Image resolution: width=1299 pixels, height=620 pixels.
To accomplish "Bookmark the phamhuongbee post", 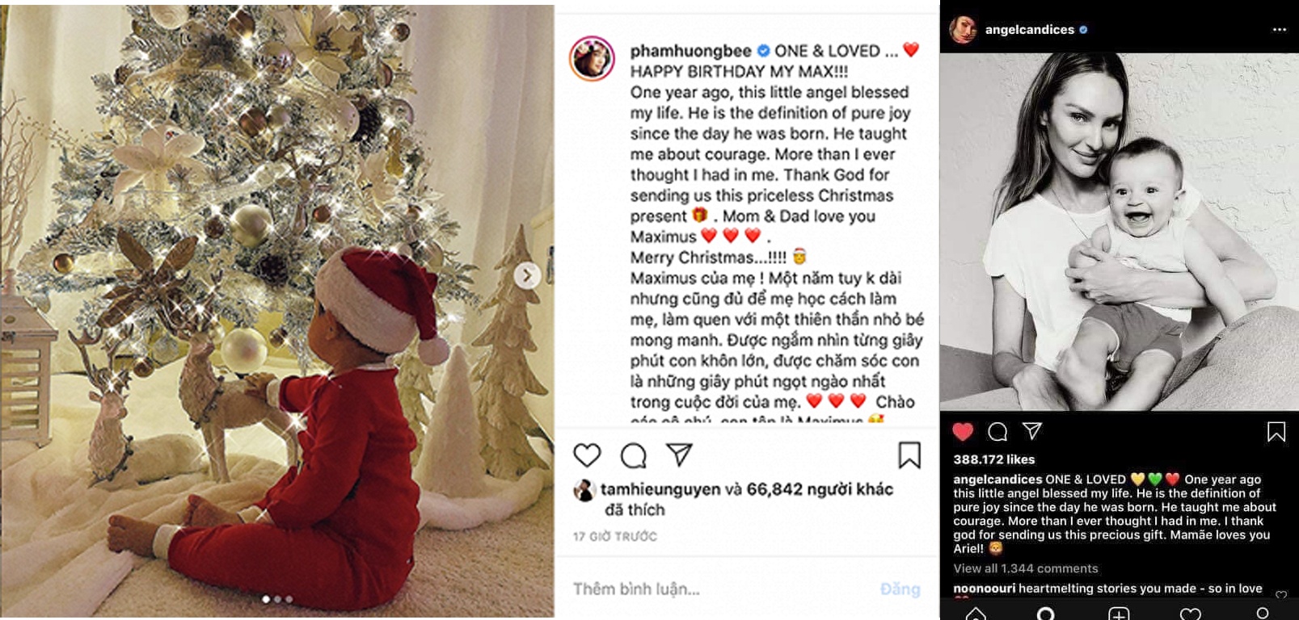I will point(909,455).
